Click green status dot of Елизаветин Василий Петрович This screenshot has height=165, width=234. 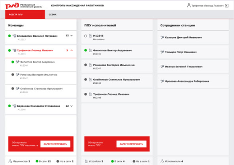pyautogui.click(x=9, y=36)
